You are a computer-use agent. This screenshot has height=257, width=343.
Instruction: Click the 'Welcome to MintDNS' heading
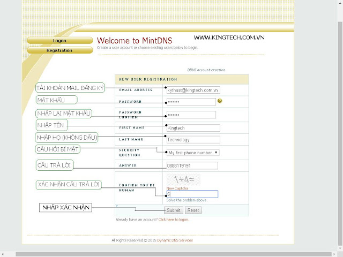pyautogui.click(x=135, y=41)
